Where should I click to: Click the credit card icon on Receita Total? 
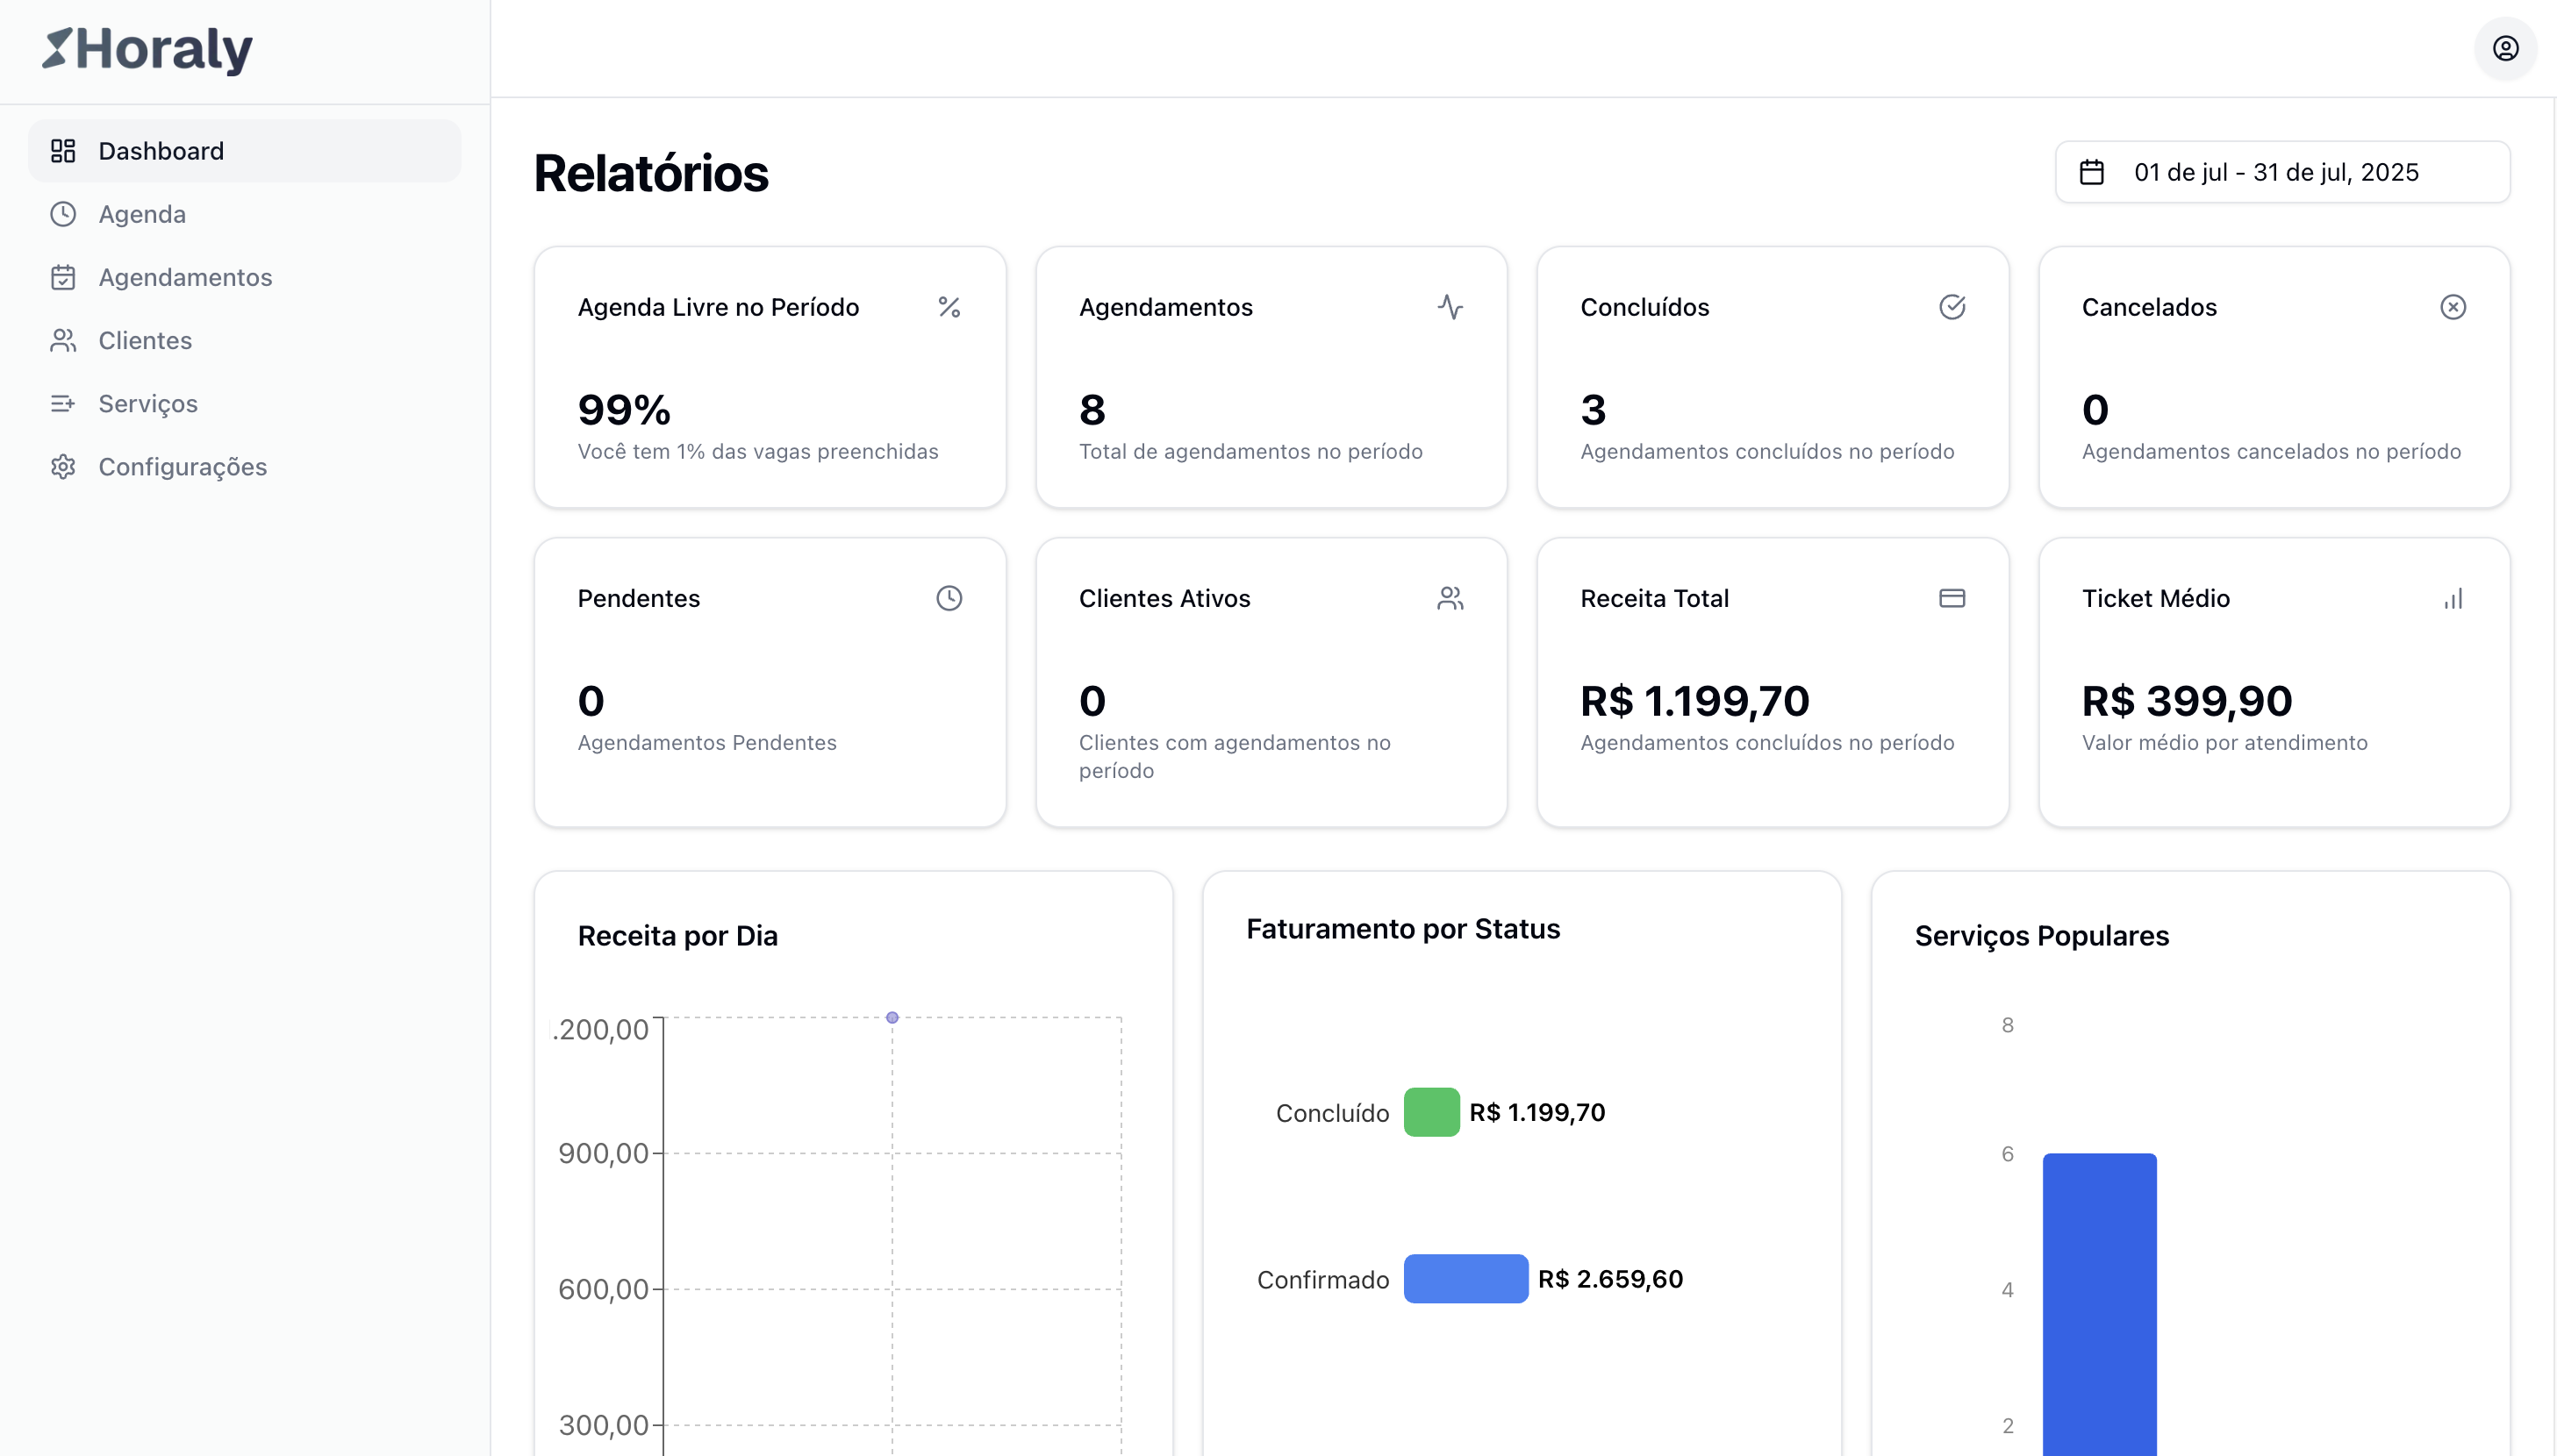1952,598
